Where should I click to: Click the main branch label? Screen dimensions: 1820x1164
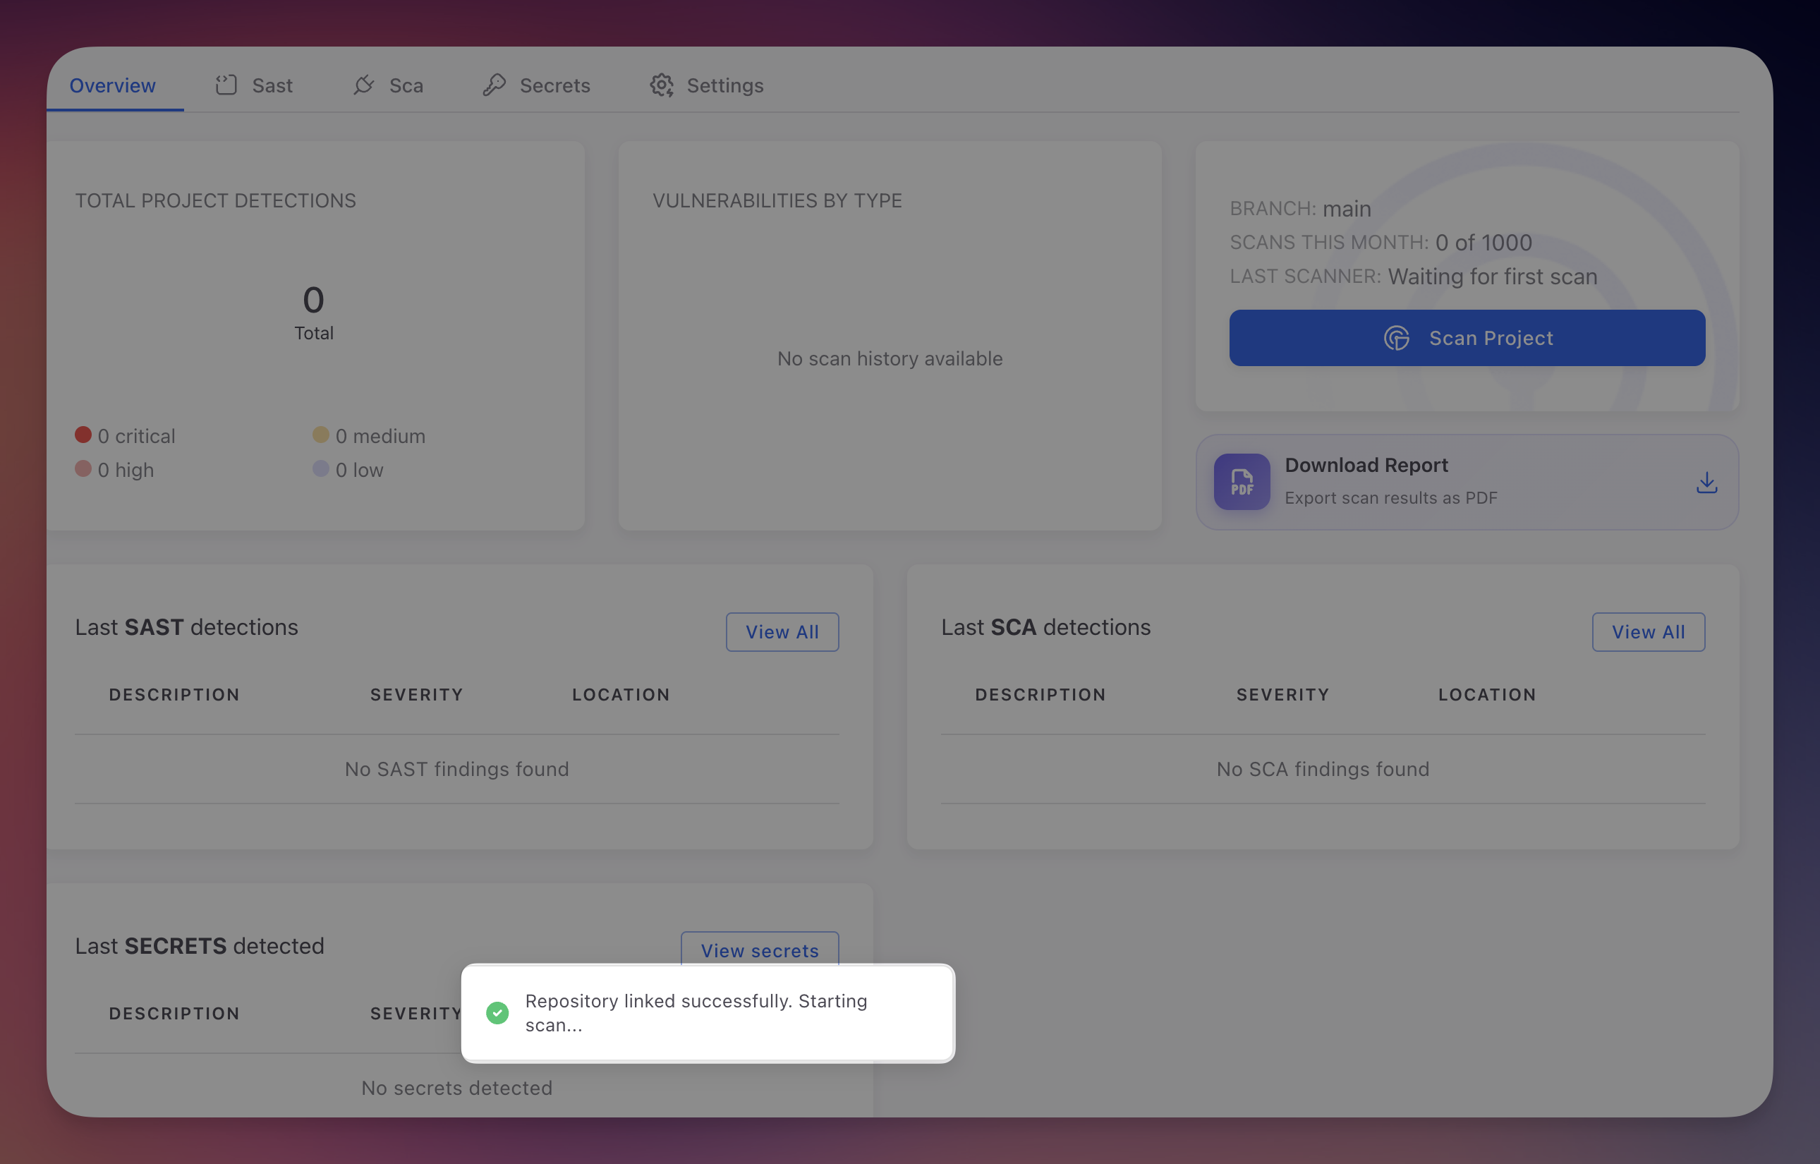point(1347,209)
